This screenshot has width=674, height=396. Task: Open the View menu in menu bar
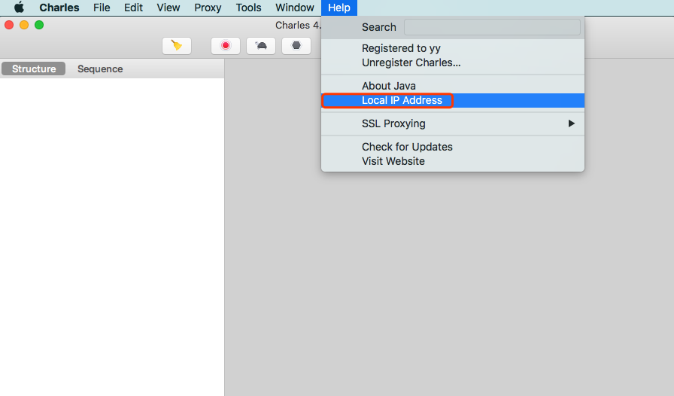point(168,8)
